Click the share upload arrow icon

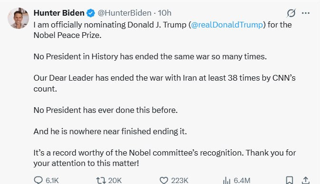[305, 180]
